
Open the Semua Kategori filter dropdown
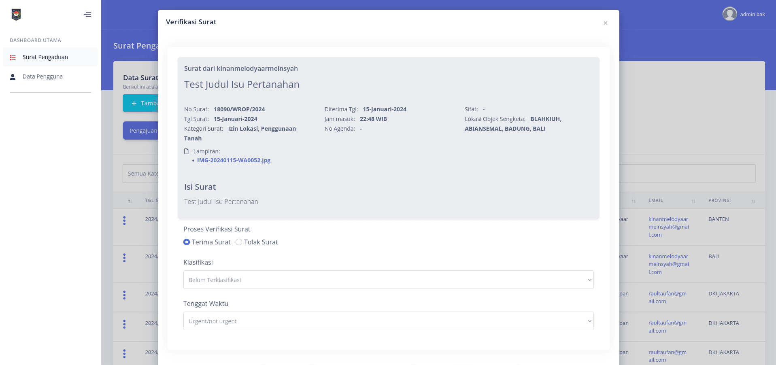pos(140,174)
